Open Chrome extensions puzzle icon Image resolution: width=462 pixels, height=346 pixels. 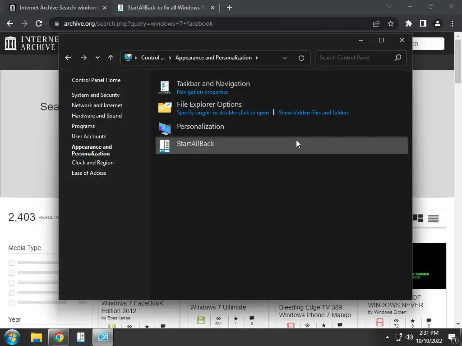(x=409, y=23)
